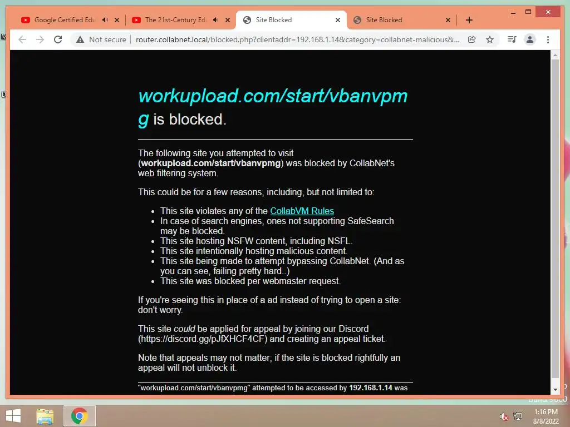This screenshot has height=427, width=570.
Task: Open the Chrome profile avatar
Action: (530, 39)
